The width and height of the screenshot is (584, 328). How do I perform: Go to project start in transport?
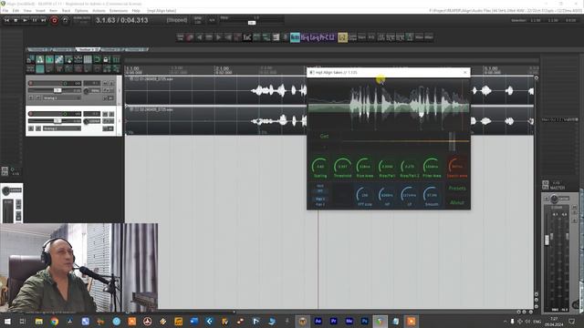pos(6,20)
